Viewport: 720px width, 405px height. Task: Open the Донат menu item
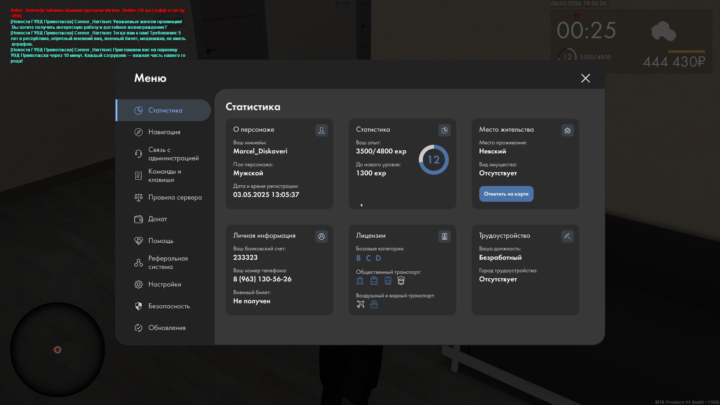157,219
